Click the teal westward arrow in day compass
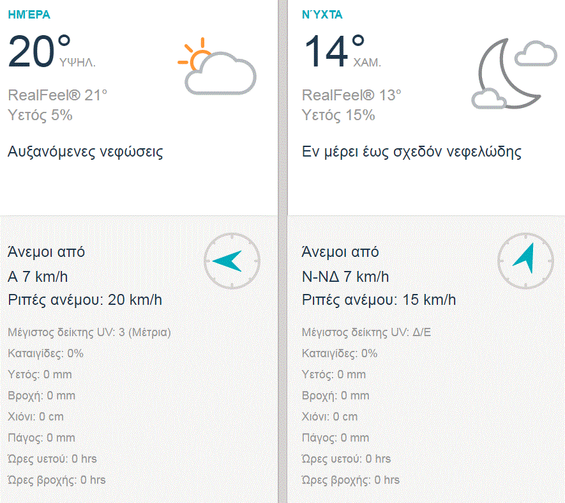 pyautogui.click(x=228, y=261)
